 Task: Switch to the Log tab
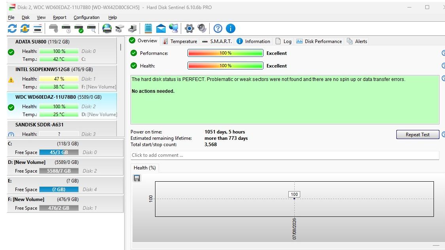283,41
